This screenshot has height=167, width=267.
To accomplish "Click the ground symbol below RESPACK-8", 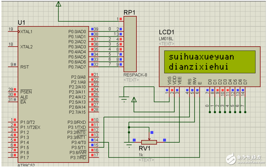I will (x=124, y=98).
